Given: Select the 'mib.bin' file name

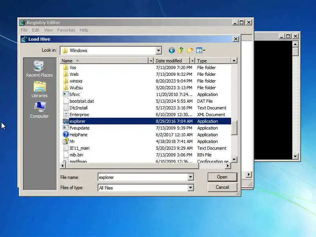Looking at the screenshot, I should pos(76,154).
